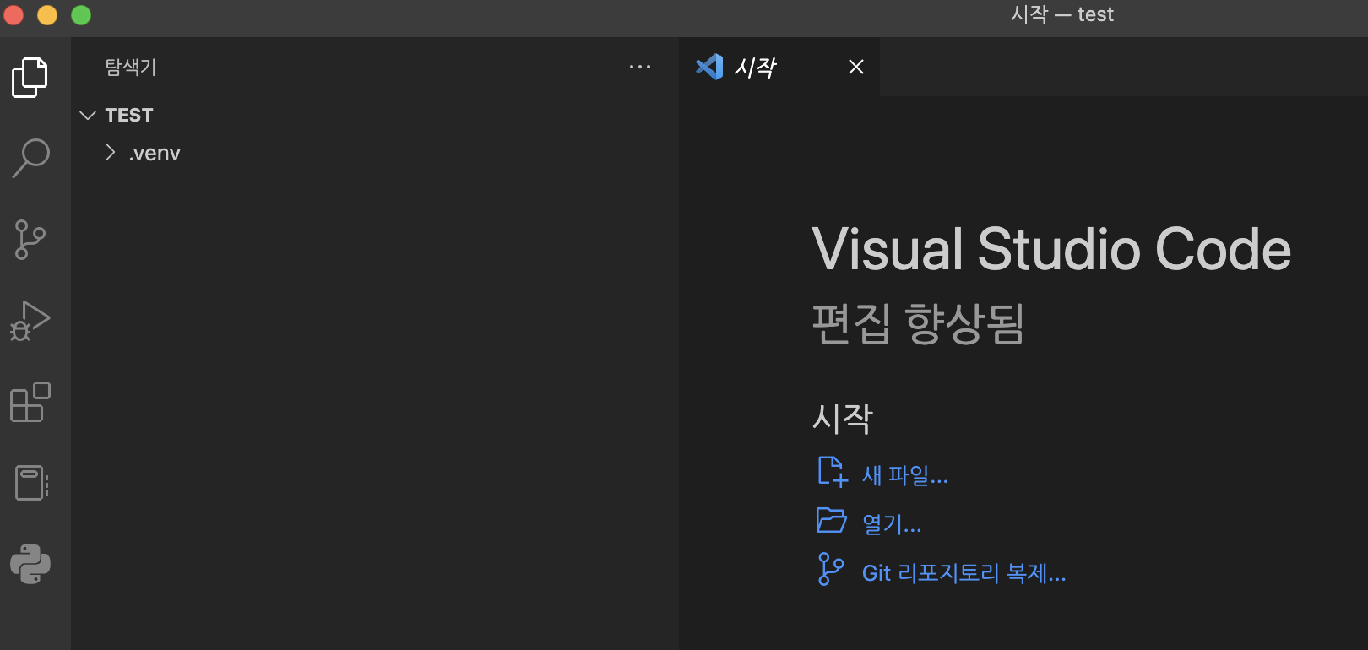Expand the .venv folder chevron
The image size is (1368, 650).
pos(110,152)
